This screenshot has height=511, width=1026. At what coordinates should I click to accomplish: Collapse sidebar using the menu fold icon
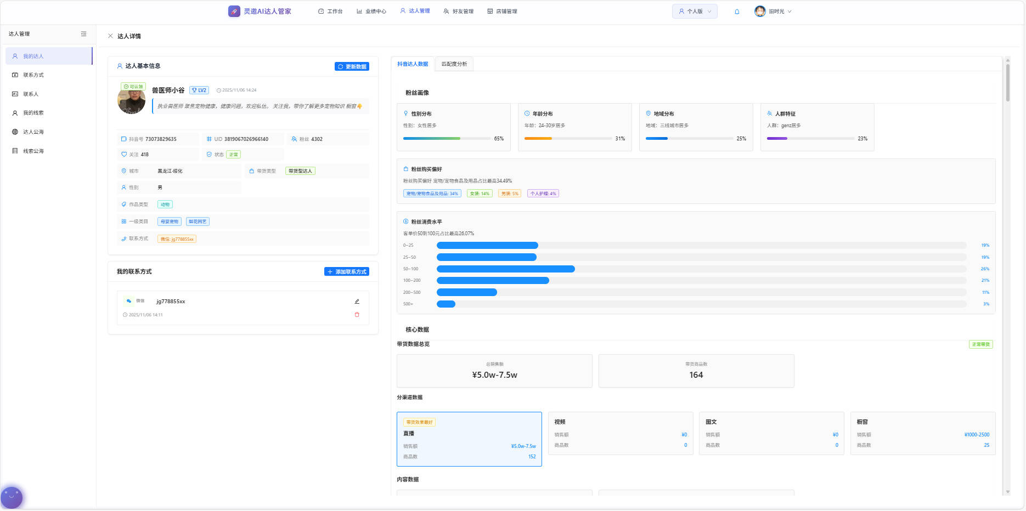(x=83, y=34)
